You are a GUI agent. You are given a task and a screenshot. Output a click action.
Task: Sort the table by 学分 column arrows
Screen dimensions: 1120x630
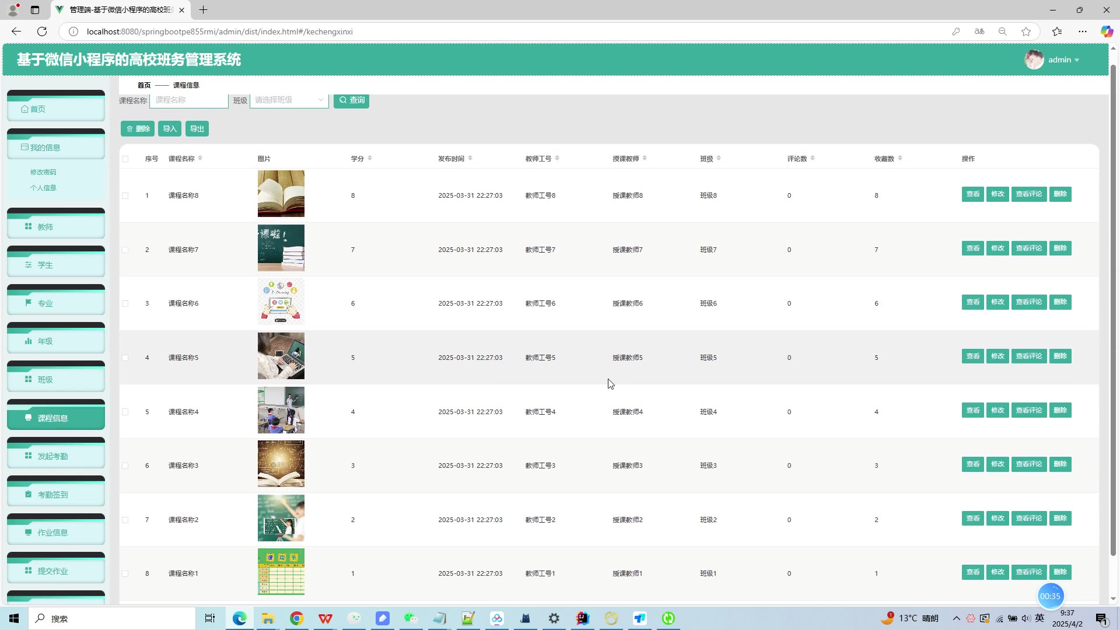[x=370, y=159]
